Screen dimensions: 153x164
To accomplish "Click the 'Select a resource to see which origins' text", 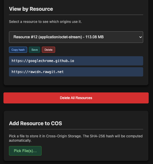I will [x=45, y=22].
